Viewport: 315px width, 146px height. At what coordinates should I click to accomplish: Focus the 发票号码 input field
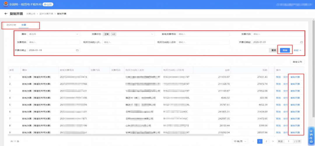[x=54, y=42]
